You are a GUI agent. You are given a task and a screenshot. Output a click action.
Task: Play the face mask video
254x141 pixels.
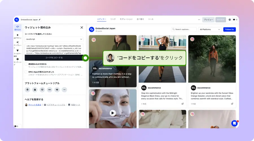(113, 113)
